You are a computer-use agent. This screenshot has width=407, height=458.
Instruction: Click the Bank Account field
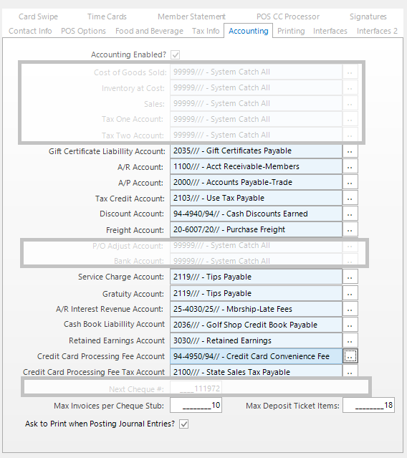(x=256, y=259)
